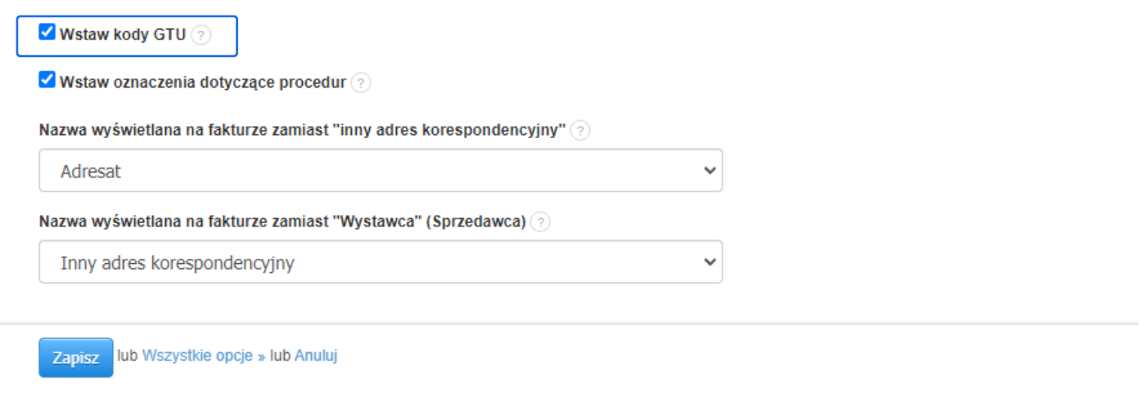Open help icon next to oznaczenia dotyczące procedur
Image resolution: width=1139 pixels, height=394 pixels.
361,83
